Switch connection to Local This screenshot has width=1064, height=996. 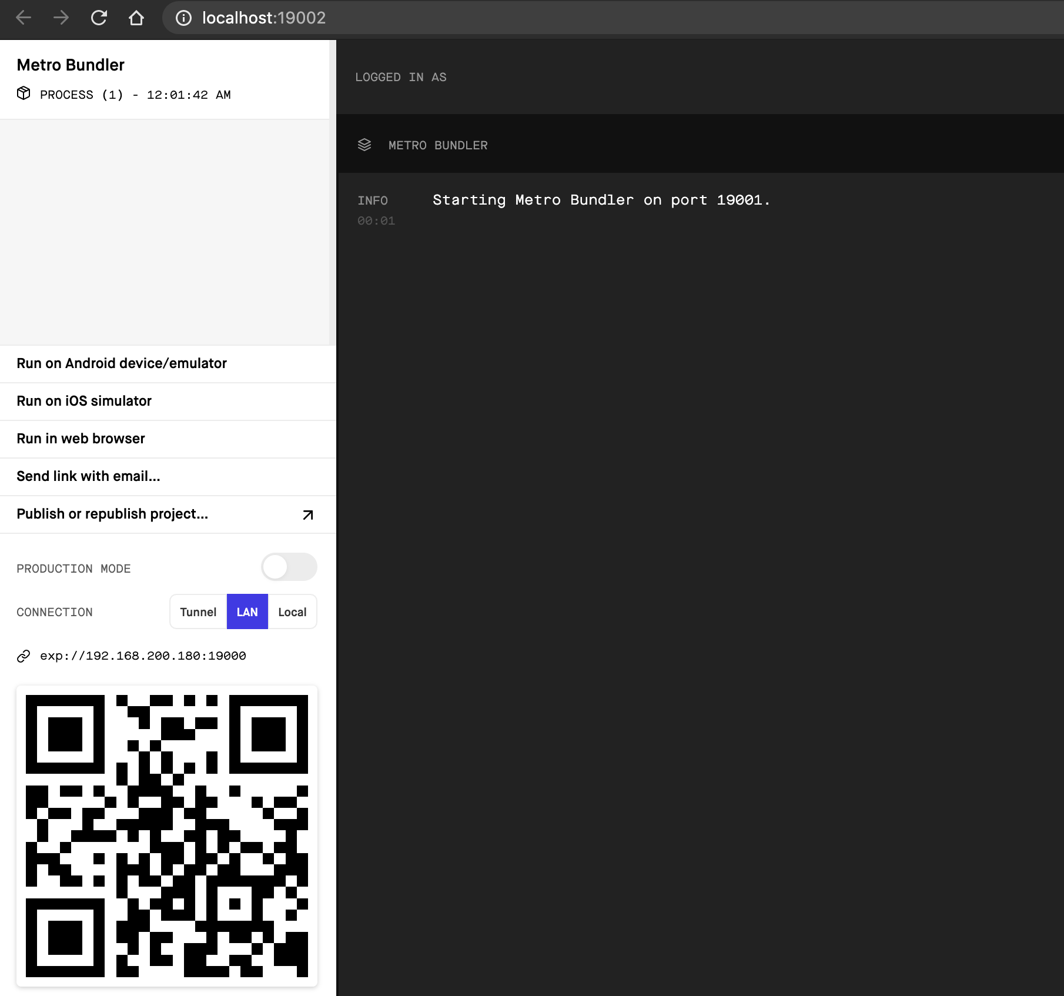292,612
